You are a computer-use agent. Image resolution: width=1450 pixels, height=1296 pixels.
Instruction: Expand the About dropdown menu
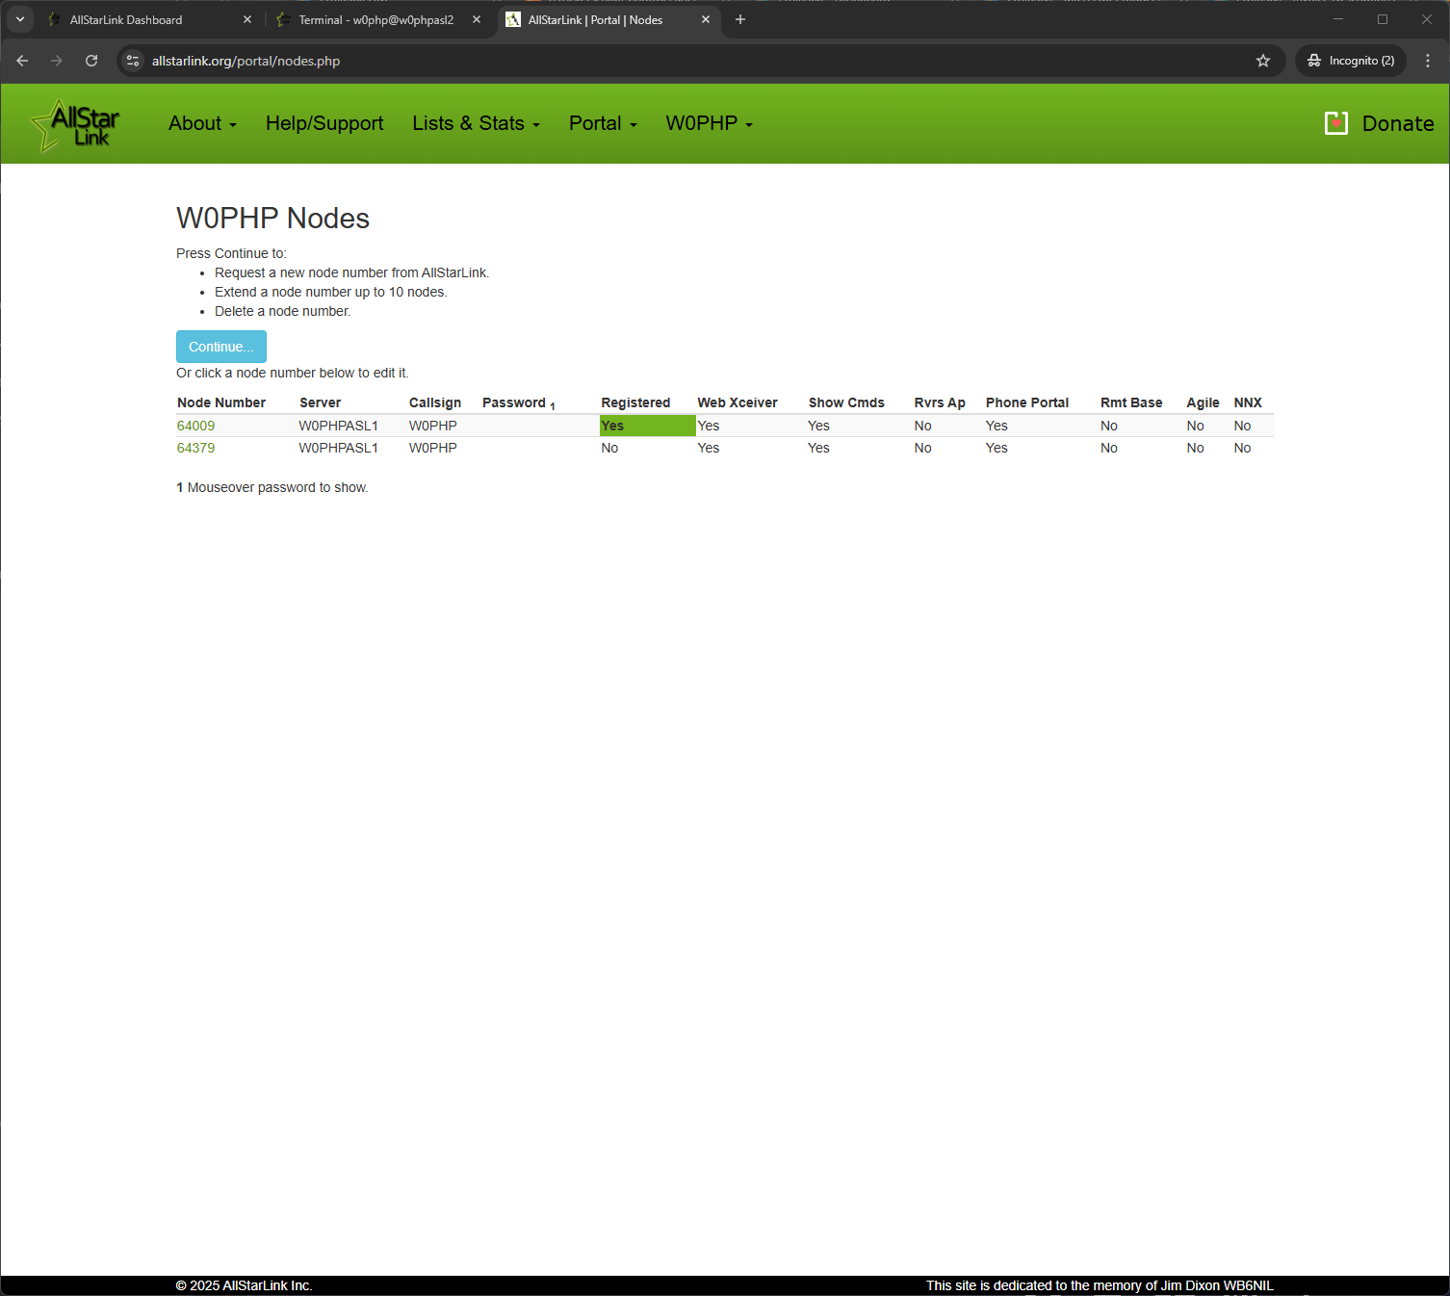[202, 123]
